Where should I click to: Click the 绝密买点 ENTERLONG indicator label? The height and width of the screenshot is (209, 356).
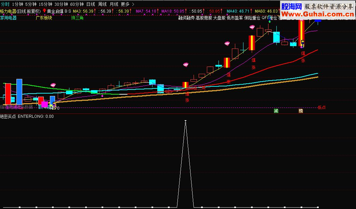point(27,116)
